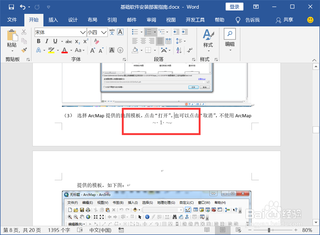Open the font size dropdown (小四)
This screenshot has height=235, width=320.
[104, 32]
